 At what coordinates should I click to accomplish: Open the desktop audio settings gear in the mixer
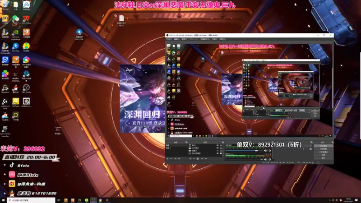[269, 151]
